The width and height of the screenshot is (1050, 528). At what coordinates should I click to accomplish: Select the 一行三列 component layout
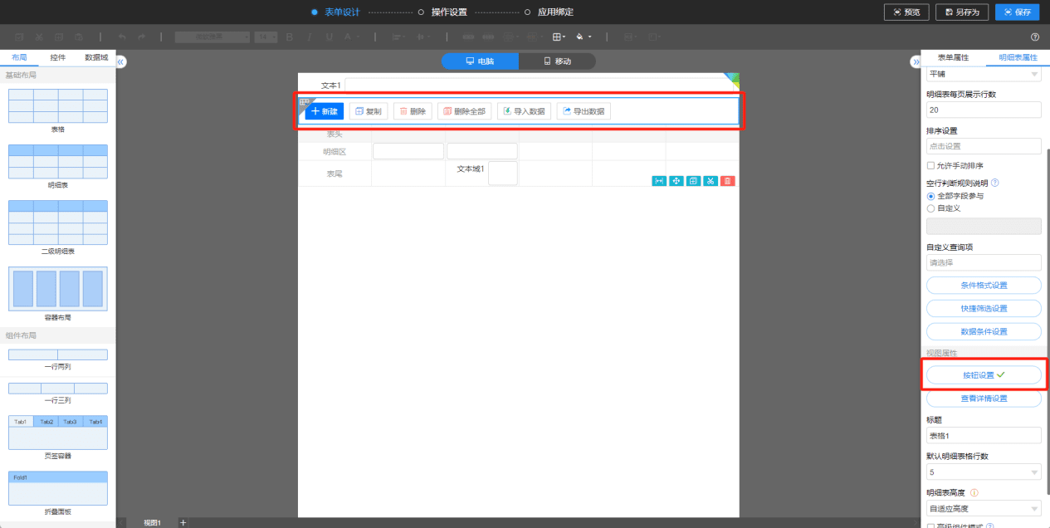pos(57,389)
